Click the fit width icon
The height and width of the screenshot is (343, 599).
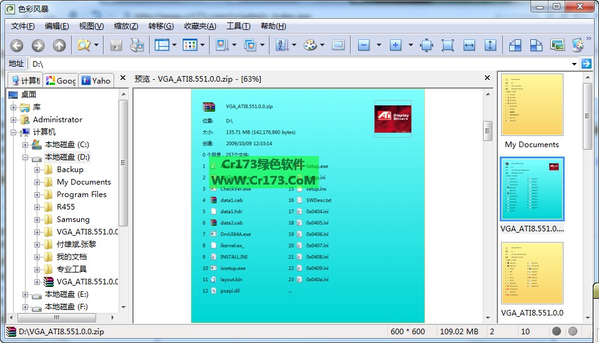[469, 45]
